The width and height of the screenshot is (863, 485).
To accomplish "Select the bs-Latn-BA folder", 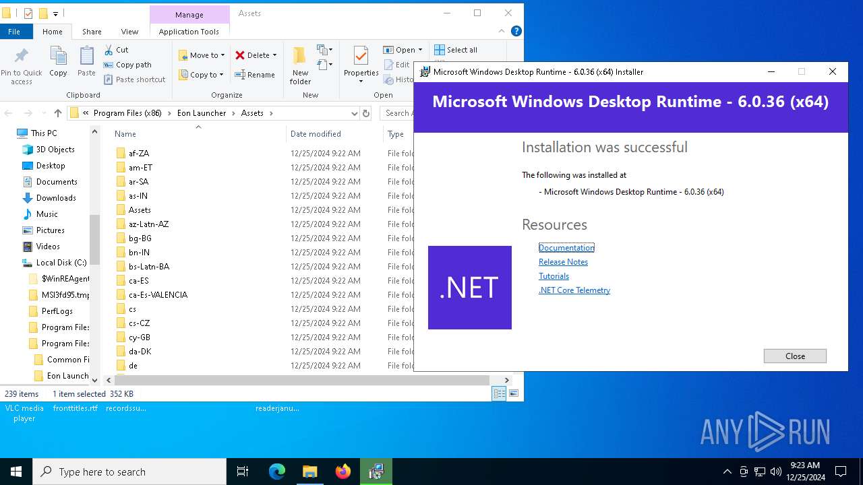I will [x=149, y=266].
